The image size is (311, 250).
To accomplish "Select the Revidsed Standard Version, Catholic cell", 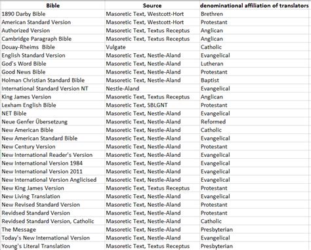I will (x=52, y=221).
